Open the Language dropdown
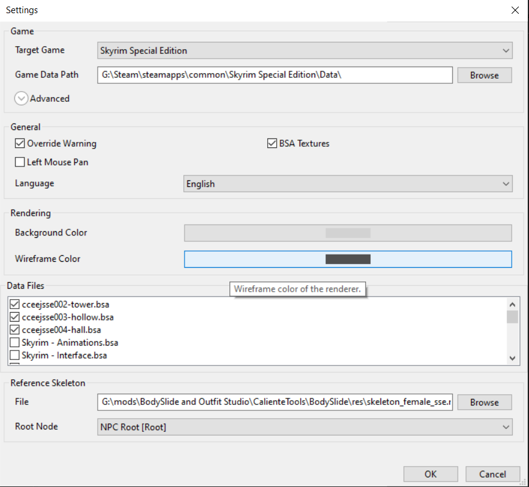The width and height of the screenshot is (529, 487). coord(348,184)
